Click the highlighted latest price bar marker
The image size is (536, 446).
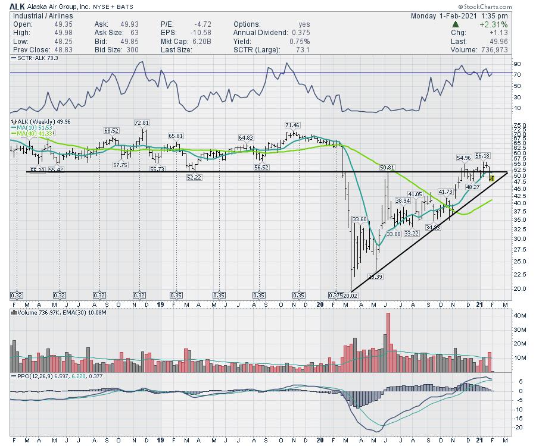pos(492,178)
